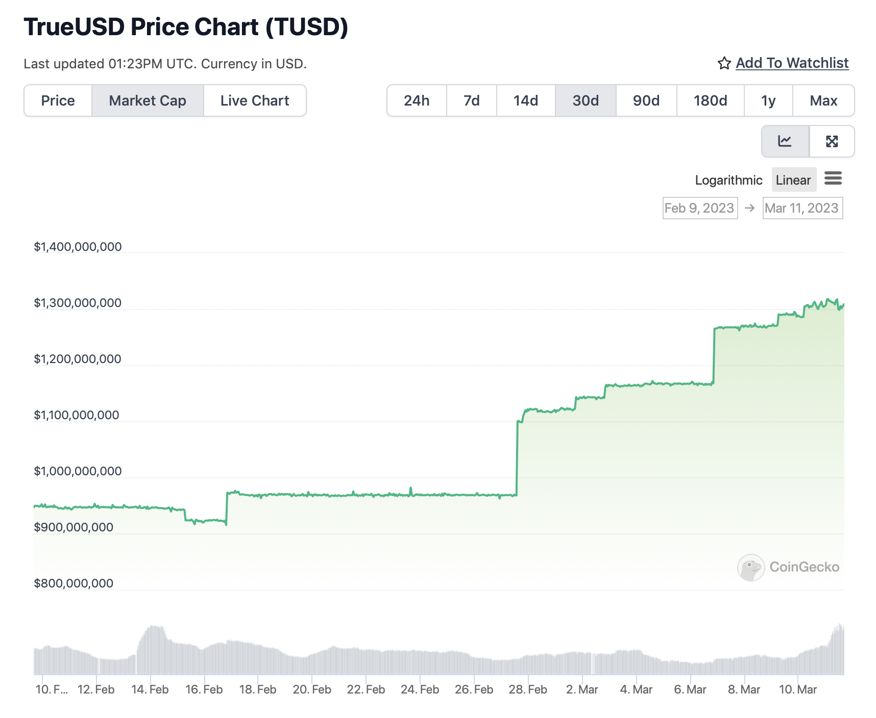The height and width of the screenshot is (718, 876).
Task: Open the Mar 11, 2023 end date picker
Action: 802,208
